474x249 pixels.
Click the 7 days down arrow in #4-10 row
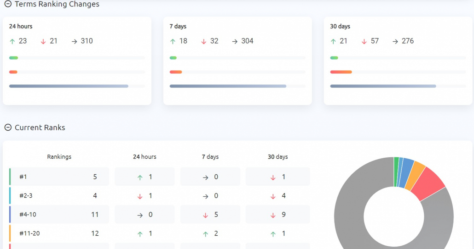pyautogui.click(x=206, y=215)
